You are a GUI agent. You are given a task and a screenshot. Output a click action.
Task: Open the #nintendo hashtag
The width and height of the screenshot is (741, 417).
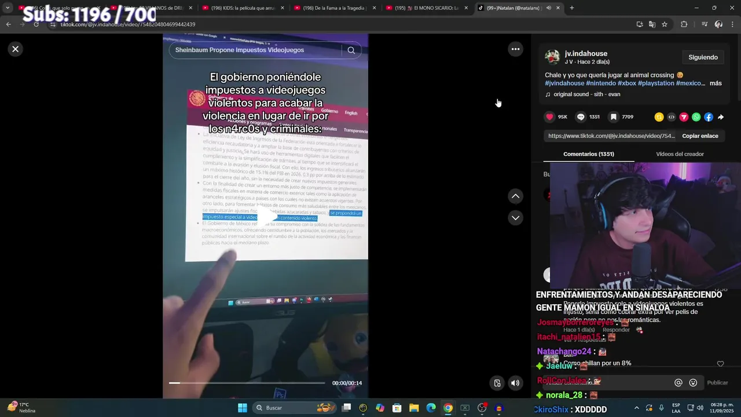[601, 83]
